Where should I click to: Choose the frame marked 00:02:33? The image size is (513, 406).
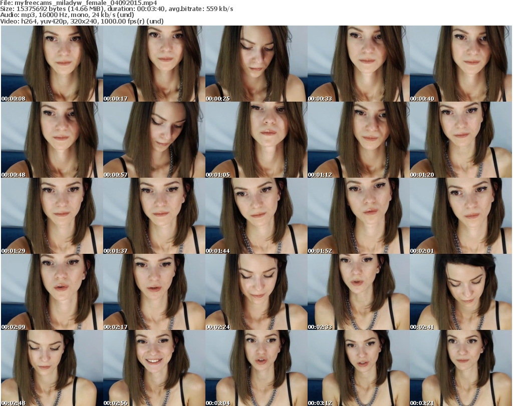(359, 292)
